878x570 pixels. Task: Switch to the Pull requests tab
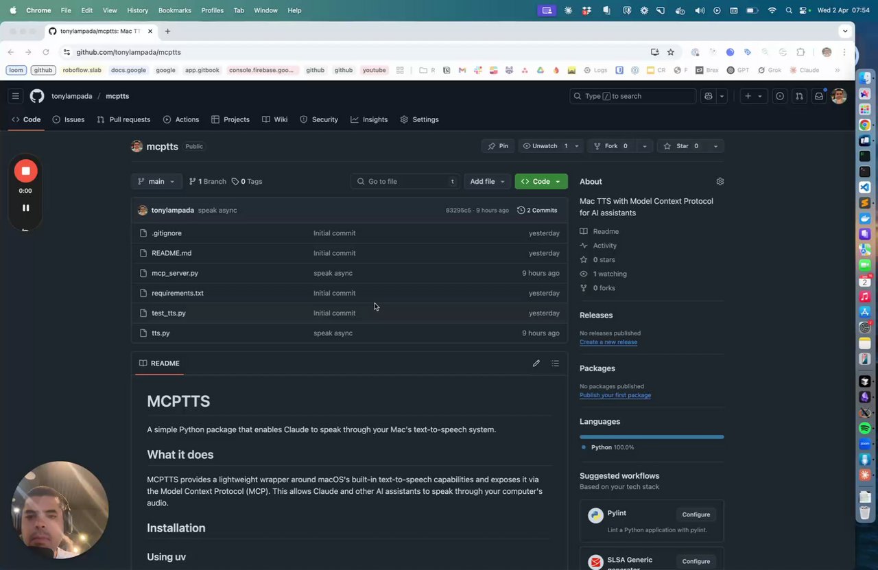123,119
